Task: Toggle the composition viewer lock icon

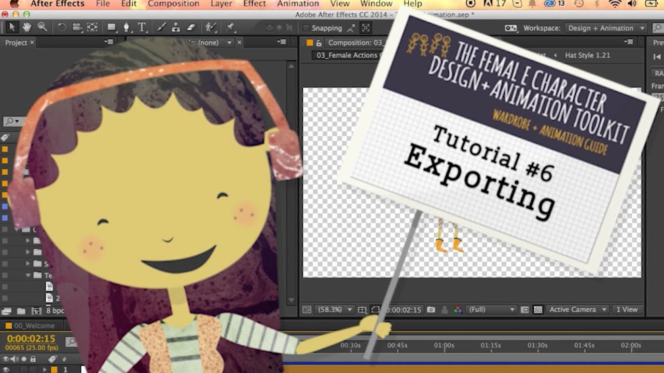Action: click(319, 43)
